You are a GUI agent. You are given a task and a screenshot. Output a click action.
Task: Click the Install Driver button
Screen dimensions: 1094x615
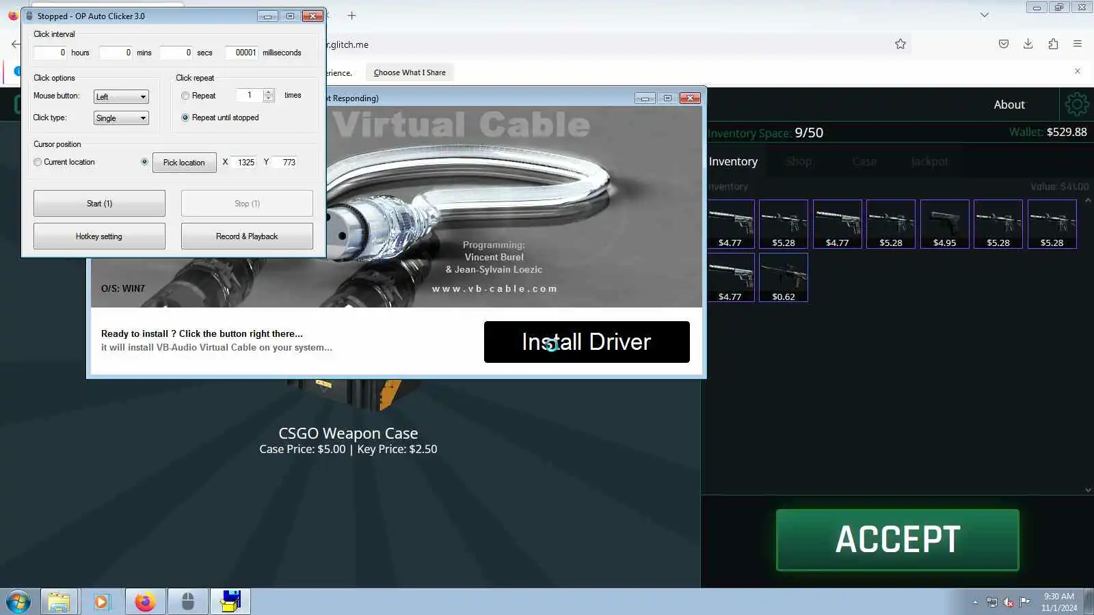587,342
